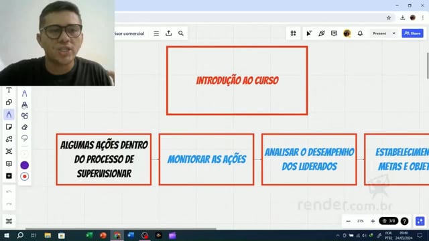This screenshot has width=429, height=241.
Task: Toggle collaborators' cursors icon
Action: pos(309,33)
